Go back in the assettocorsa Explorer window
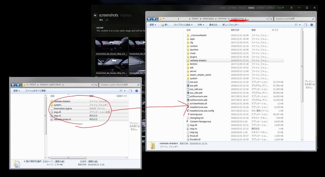Screen dimensions: 325x177 click(149, 19)
